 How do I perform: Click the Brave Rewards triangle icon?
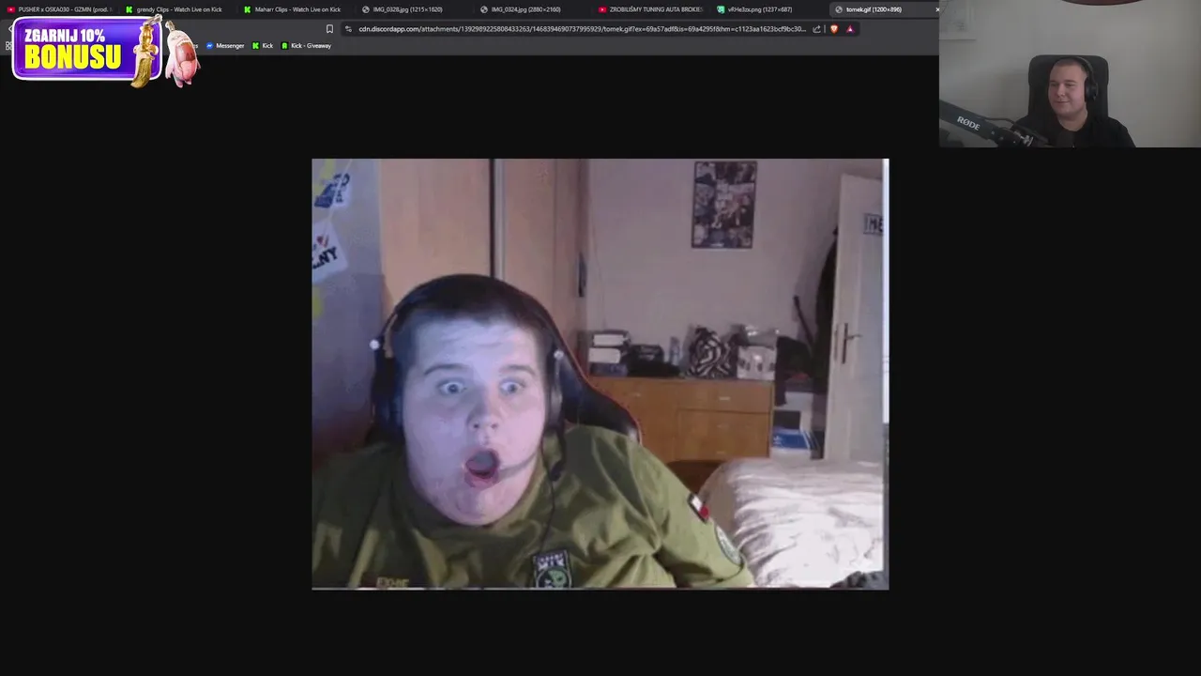coord(850,29)
